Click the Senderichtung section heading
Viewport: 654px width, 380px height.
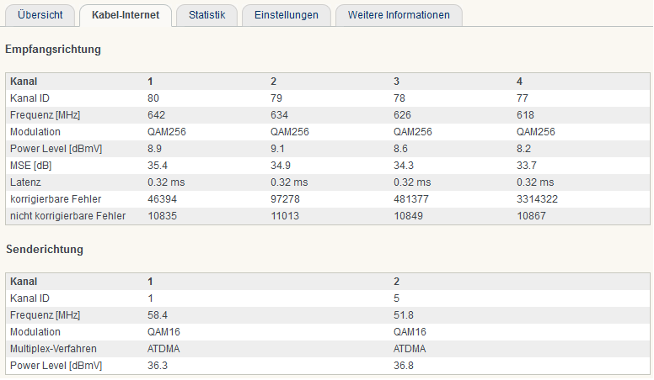click(x=46, y=250)
